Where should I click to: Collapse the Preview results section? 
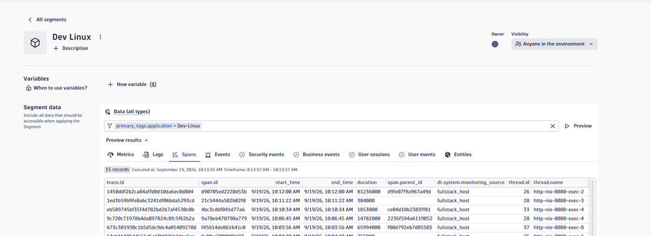point(127,140)
